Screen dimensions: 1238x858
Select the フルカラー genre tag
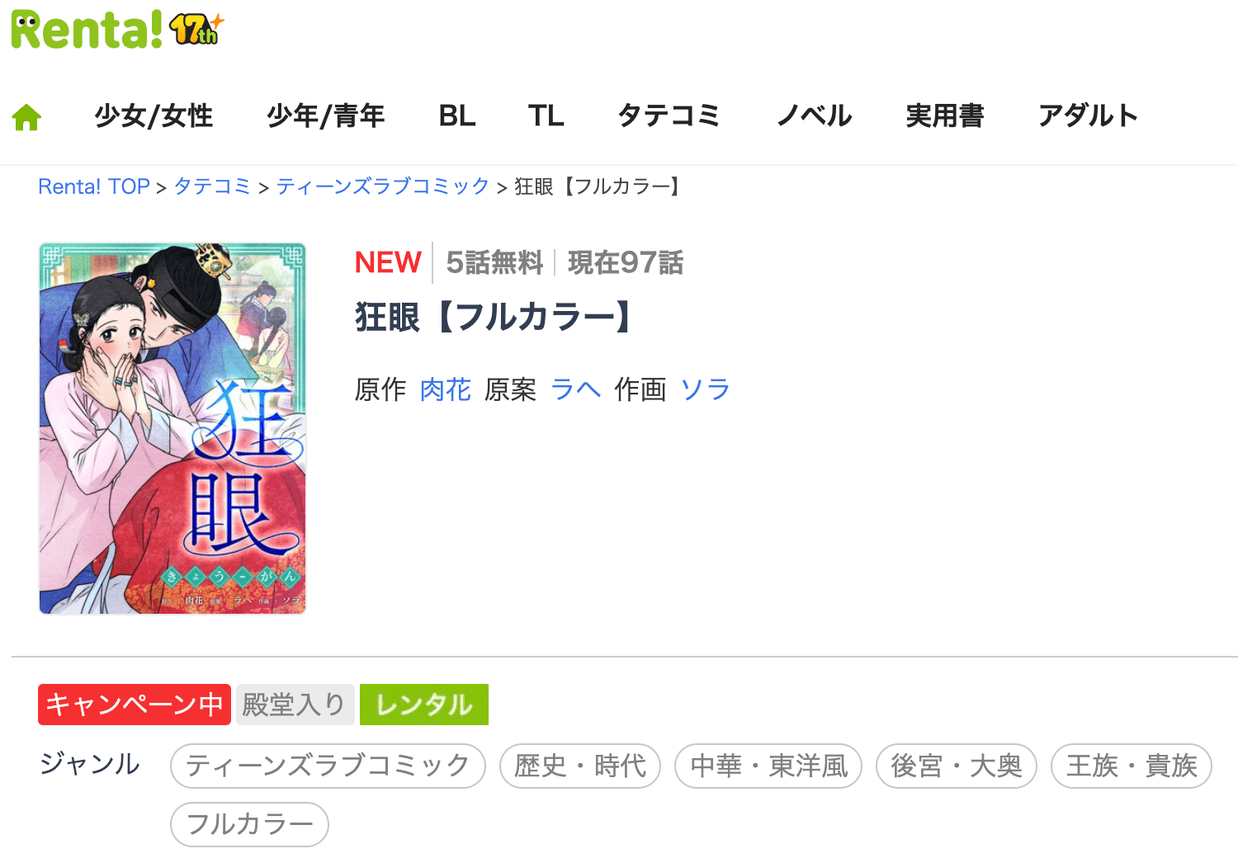click(250, 824)
